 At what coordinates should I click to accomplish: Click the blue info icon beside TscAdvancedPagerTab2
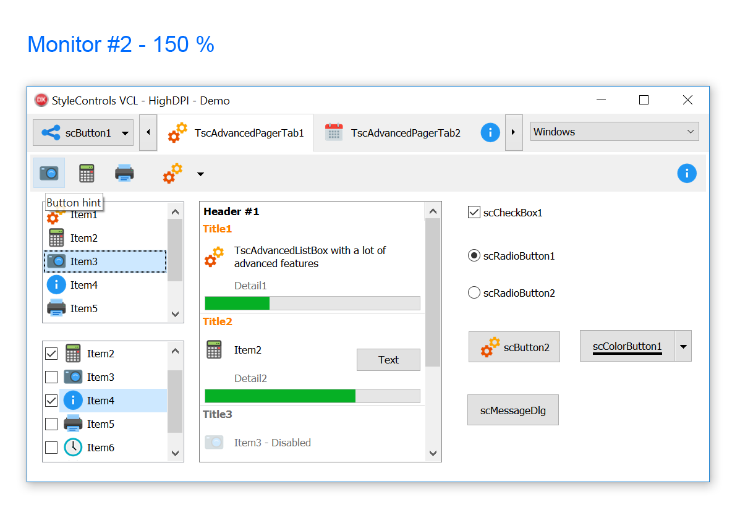pos(490,132)
